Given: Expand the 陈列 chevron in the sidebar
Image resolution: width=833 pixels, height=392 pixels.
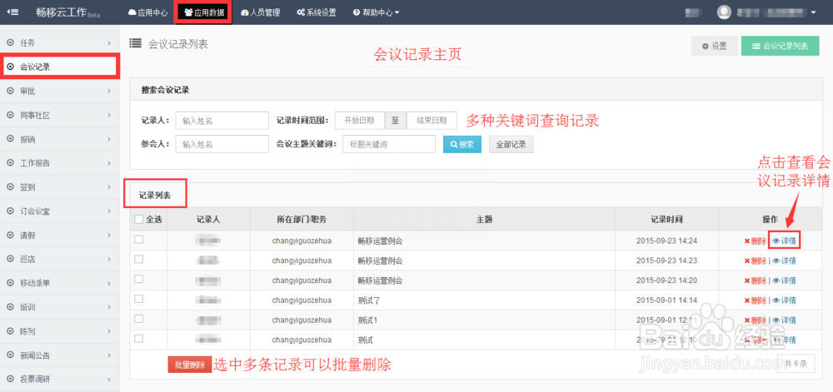Looking at the screenshot, I should [109, 331].
